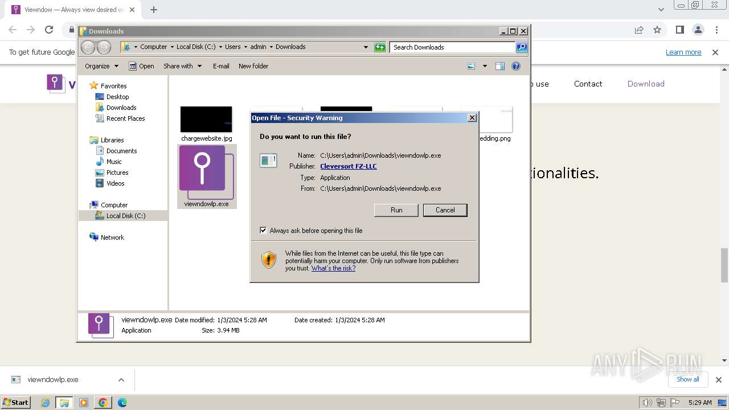Click Open in the Explorer toolbar
The image size is (729, 410).
click(141, 66)
